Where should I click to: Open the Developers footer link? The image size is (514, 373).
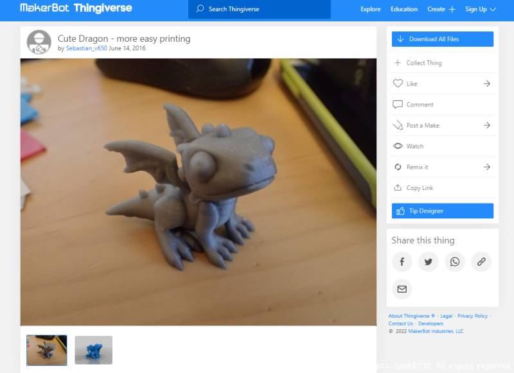point(430,324)
